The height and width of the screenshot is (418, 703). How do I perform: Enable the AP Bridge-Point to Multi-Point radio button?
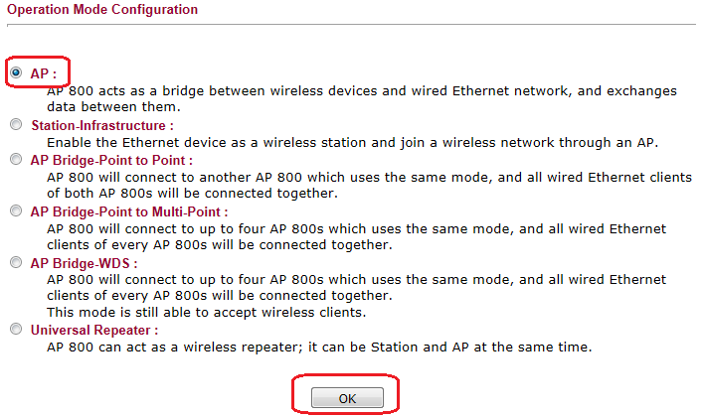point(16,210)
